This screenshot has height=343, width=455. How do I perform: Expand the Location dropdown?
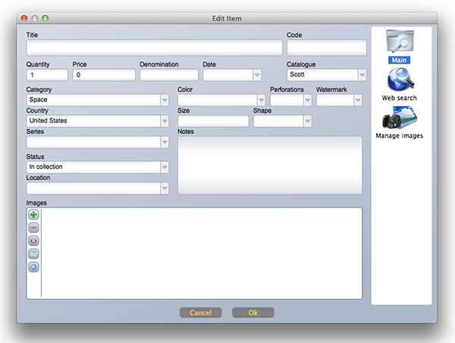[x=165, y=189]
